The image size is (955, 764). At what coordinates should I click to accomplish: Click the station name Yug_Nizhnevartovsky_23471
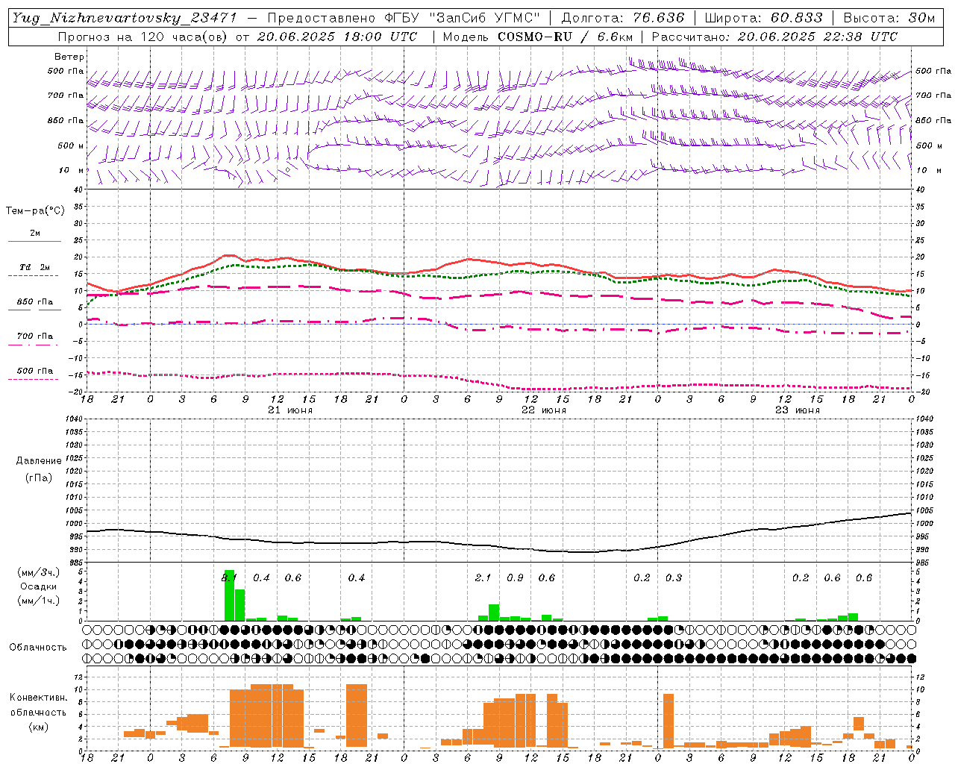pyautogui.click(x=125, y=18)
